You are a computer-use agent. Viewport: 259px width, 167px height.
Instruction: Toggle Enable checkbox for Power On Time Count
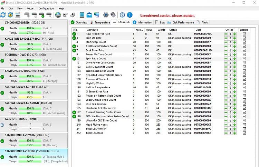point(244,55)
